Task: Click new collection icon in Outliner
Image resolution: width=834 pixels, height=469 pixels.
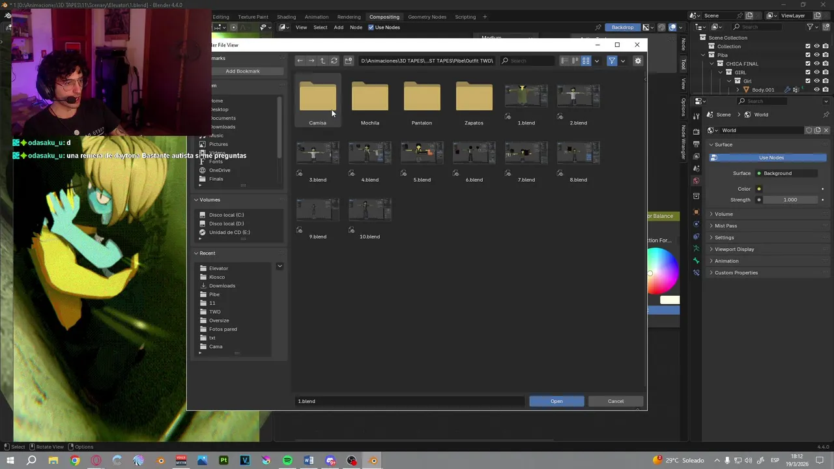Action: point(826,27)
